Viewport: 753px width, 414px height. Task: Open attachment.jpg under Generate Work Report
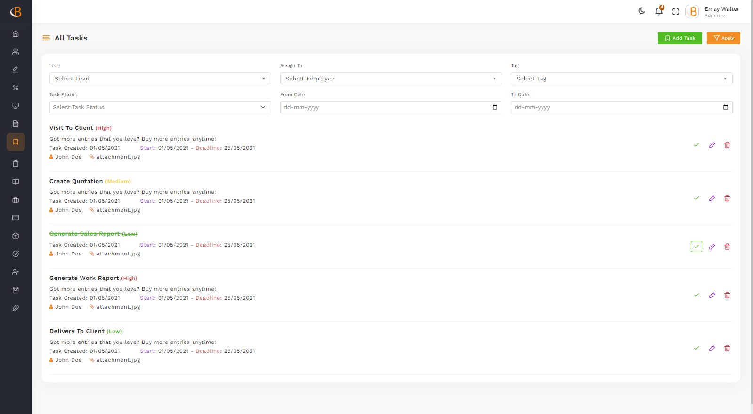(118, 307)
